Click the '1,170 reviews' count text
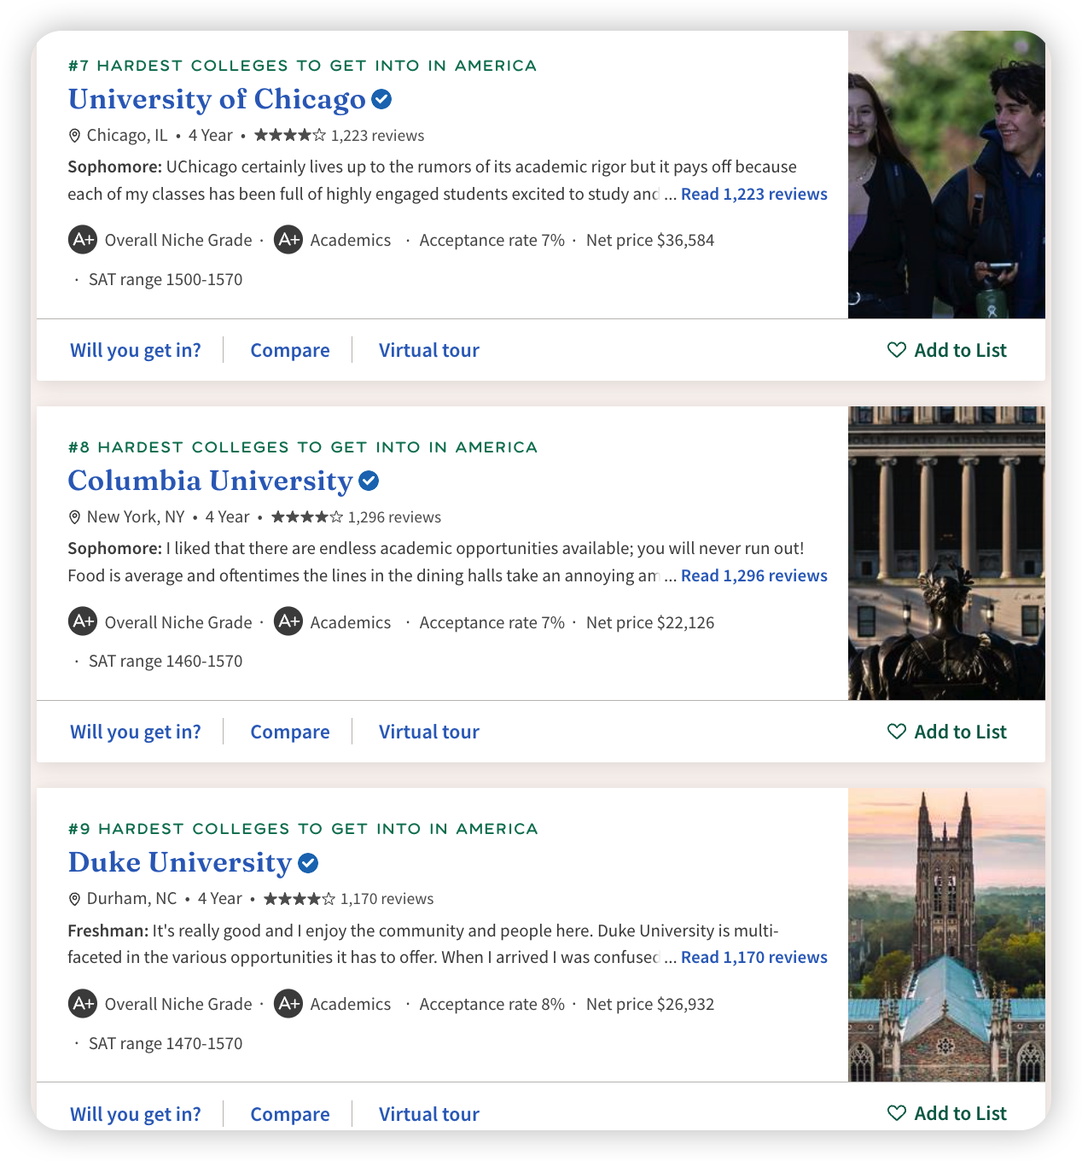The width and height of the screenshot is (1082, 1161). 387,899
